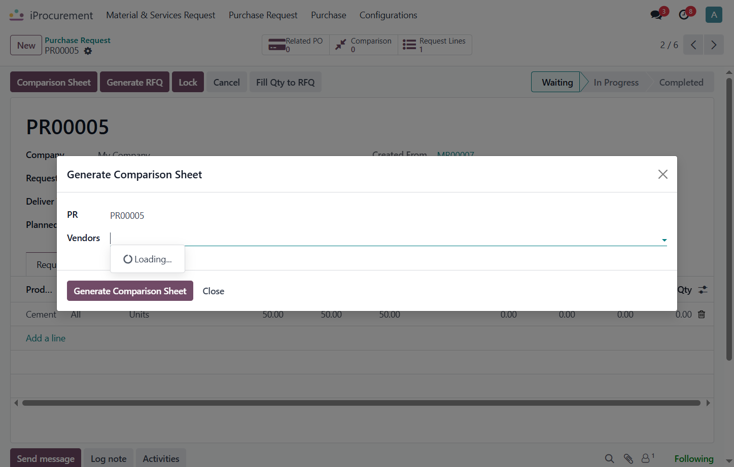Click the Fill Qty to RFQ button
The width and height of the screenshot is (734, 467).
coord(286,82)
